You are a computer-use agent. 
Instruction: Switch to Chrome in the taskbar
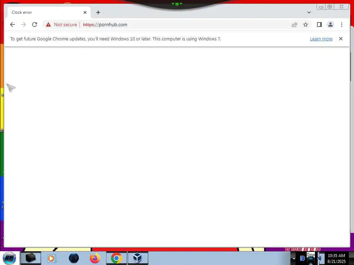pyautogui.click(x=117, y=258)
